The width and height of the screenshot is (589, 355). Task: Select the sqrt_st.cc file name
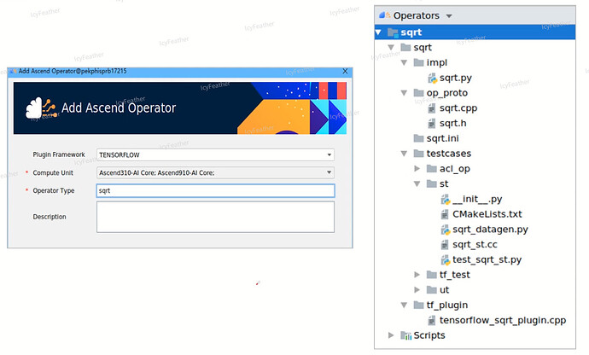[475, 245]
